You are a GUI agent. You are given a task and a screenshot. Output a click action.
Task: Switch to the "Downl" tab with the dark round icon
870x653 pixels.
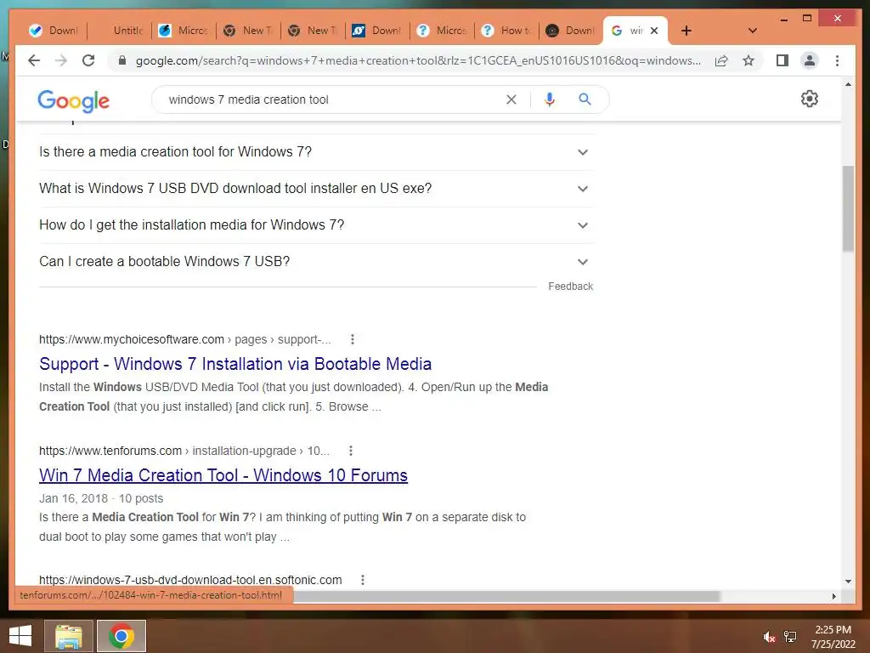click(570, 31)
